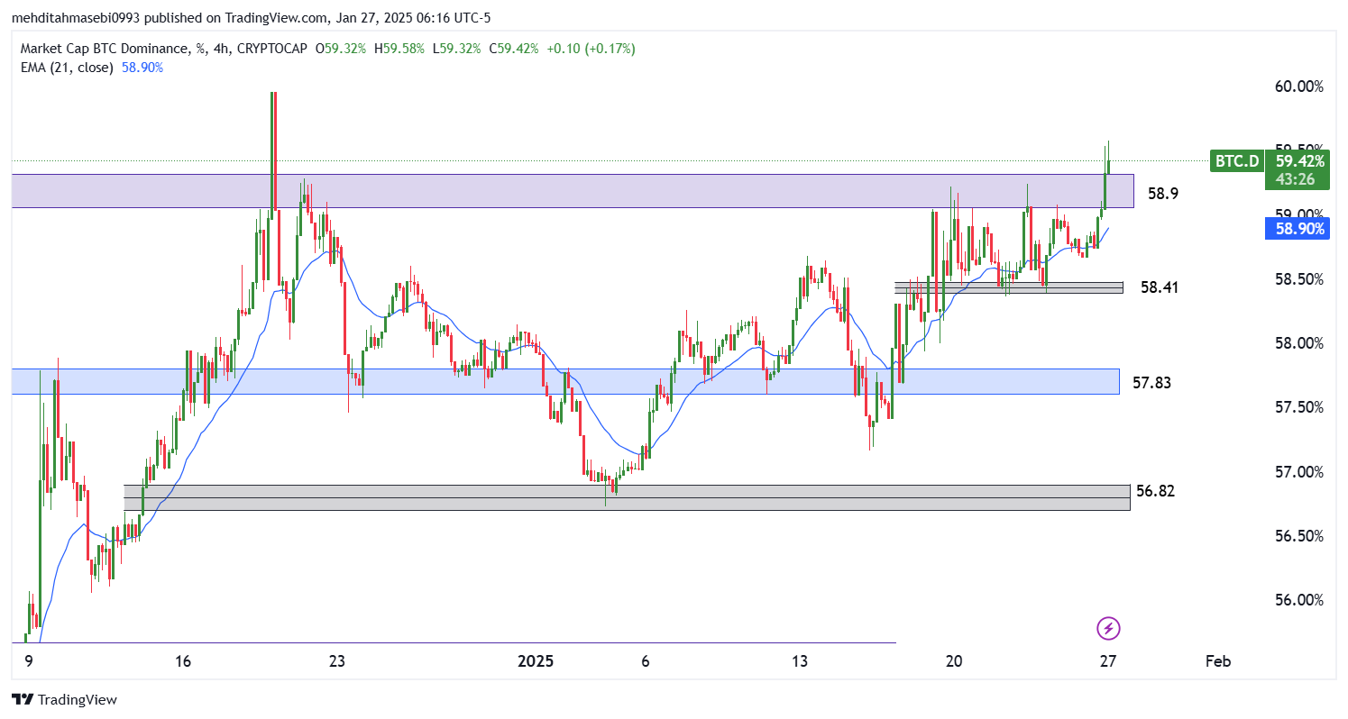
Task: Click the Feb date axis label
Action: 1218,661
